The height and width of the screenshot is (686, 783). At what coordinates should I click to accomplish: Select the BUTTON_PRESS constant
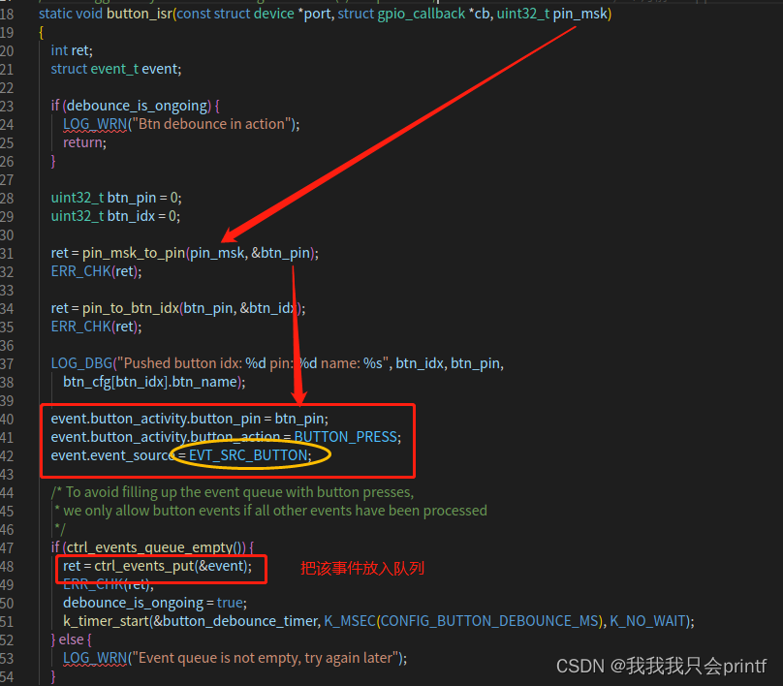347,436
